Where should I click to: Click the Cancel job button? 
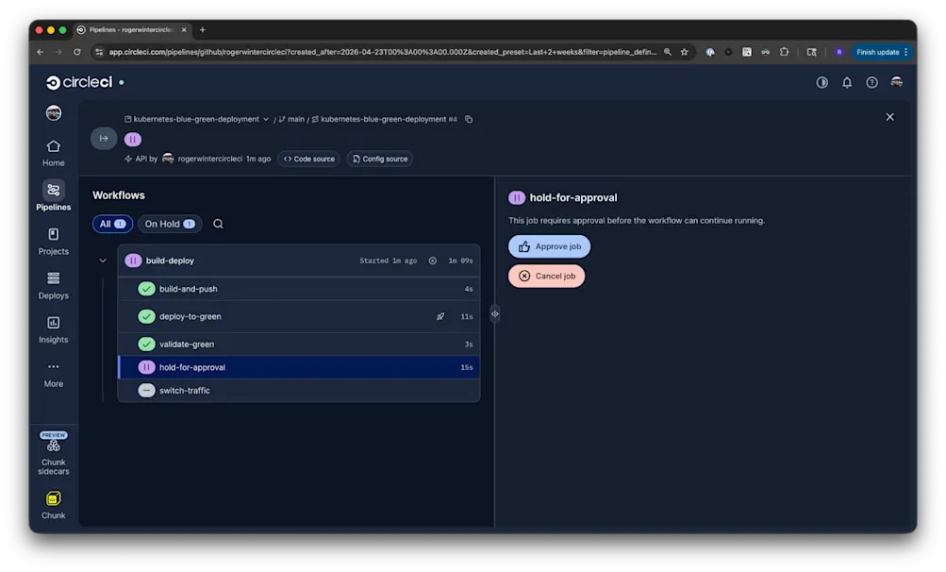(547, 276)
